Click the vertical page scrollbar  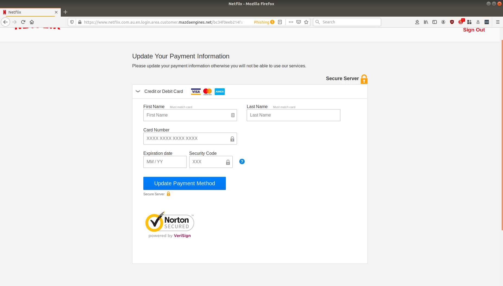coord(502,135)
